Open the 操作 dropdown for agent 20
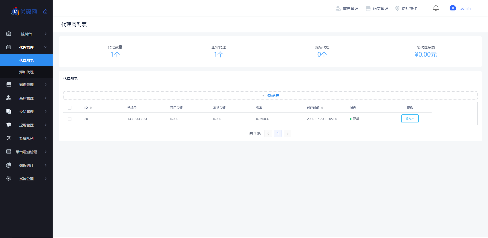Viewport: 488px width, 238px height. pyautogui.click(x=410, y=119)
